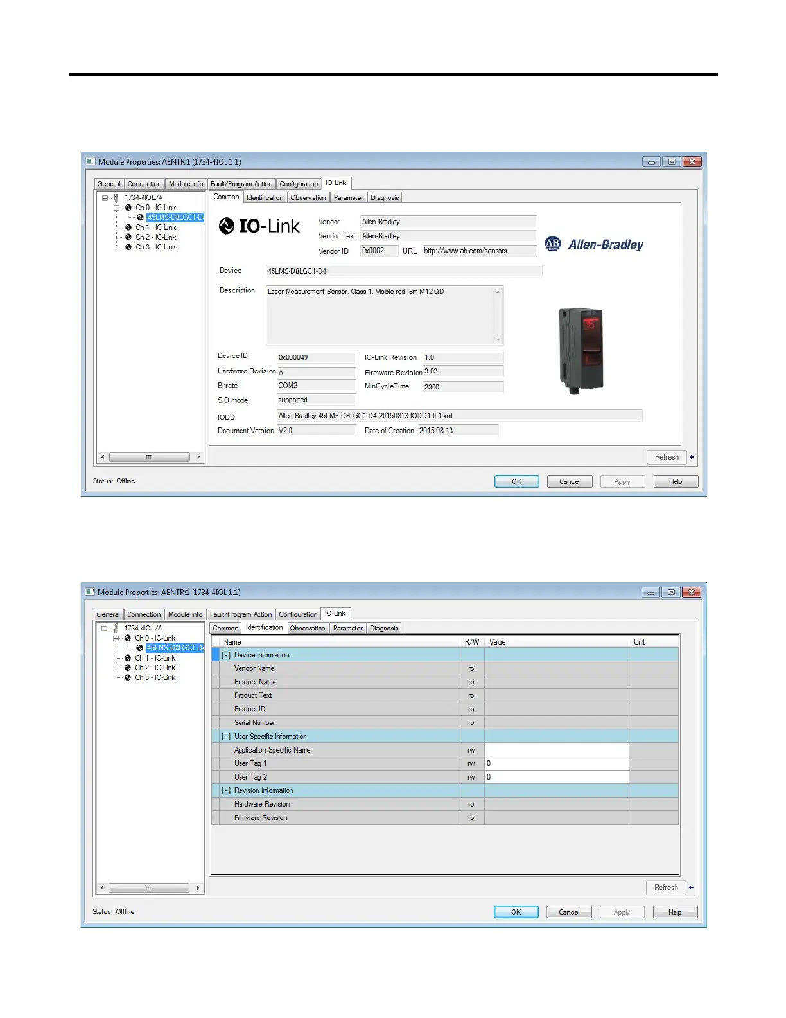Click the title bar icon of the Common-page dialog
The image size is (786, 1018).
pos(91,161)
